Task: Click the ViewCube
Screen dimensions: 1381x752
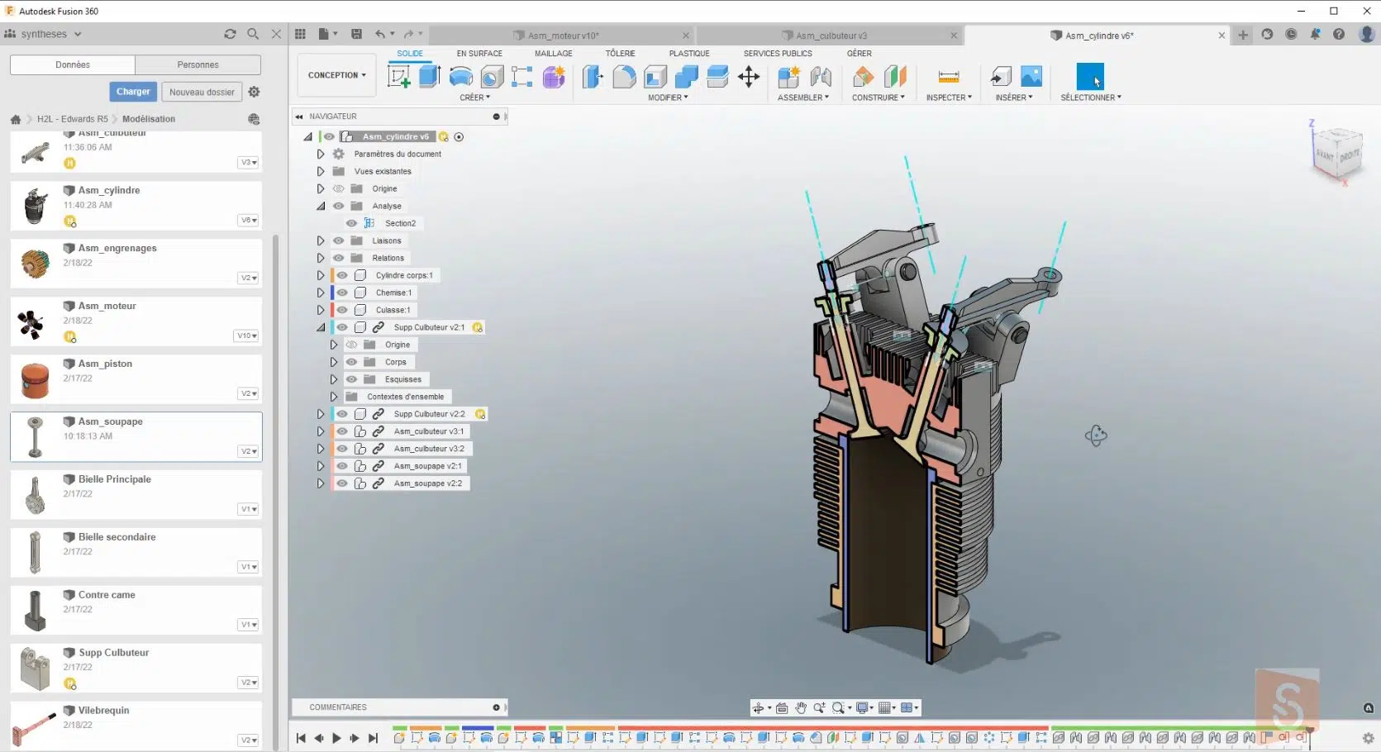Action: [x=1337, y=152]
